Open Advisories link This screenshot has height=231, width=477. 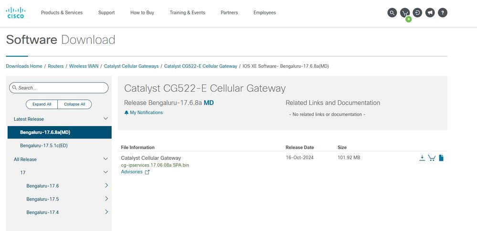pos(132,172)
